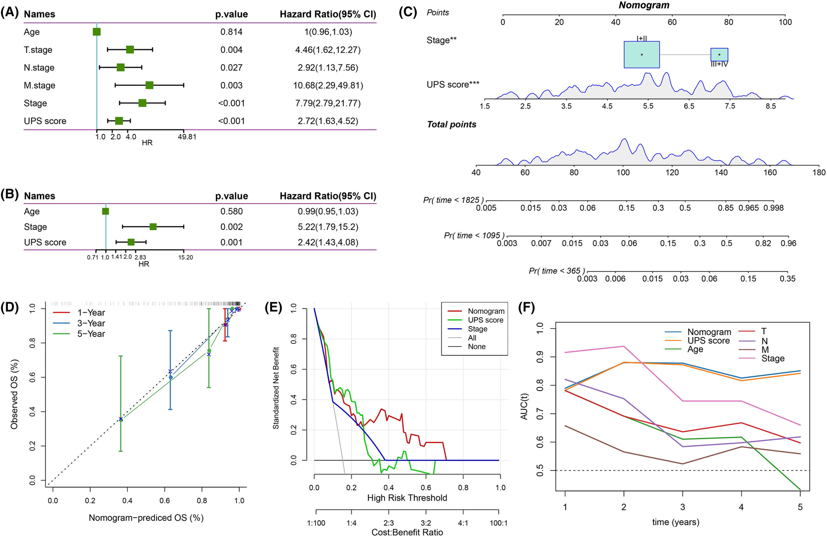
Task: Click the Nomogram legend entry in panel F
Action: point(698,332)
